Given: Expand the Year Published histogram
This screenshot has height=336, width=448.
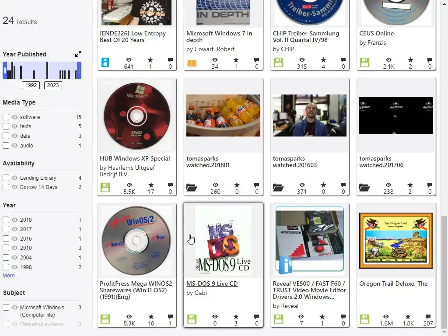Looking at the screenshot, I should point(78,54).
